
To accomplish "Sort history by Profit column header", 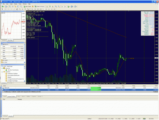I will 156,86.
